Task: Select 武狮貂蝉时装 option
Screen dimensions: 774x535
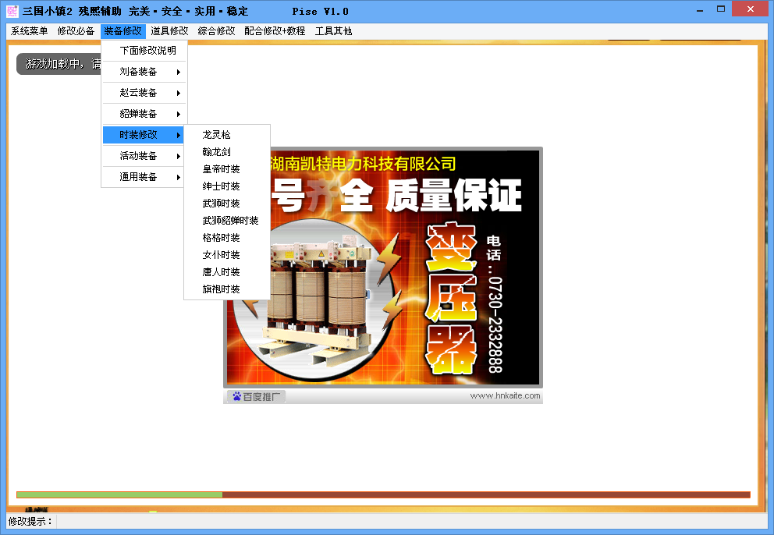Action: point(227,221)
